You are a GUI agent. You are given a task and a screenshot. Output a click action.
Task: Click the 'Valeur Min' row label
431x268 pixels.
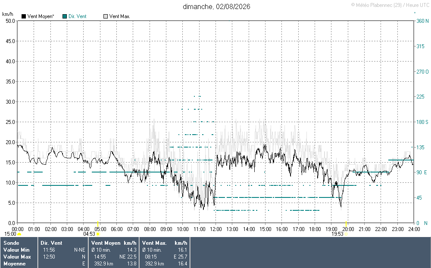(x=16, y=250)
